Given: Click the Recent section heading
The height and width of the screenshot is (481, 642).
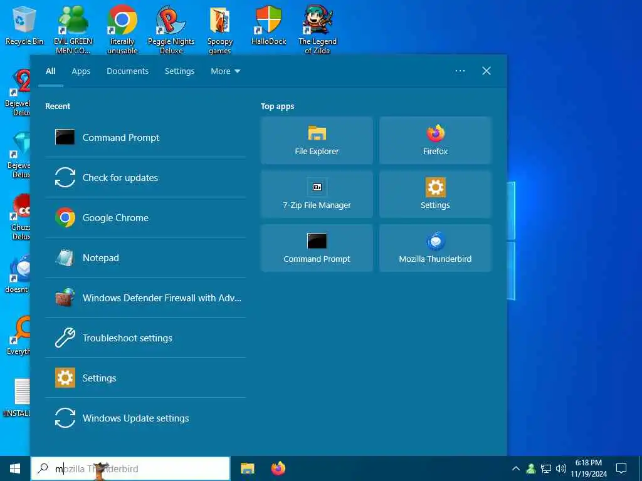Looking at the screenshot, I should pyautogui.click(x=58, y=106).
